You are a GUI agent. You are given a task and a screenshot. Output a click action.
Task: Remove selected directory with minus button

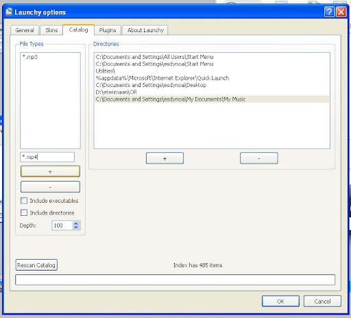pyautogui.click(x=259, y=158)
